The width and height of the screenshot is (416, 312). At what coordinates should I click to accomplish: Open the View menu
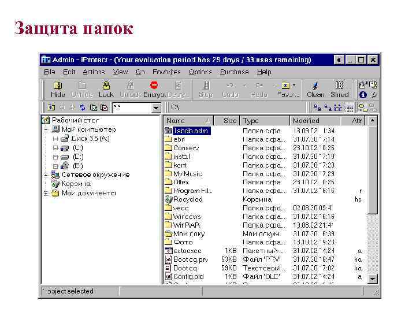point(120,72)
